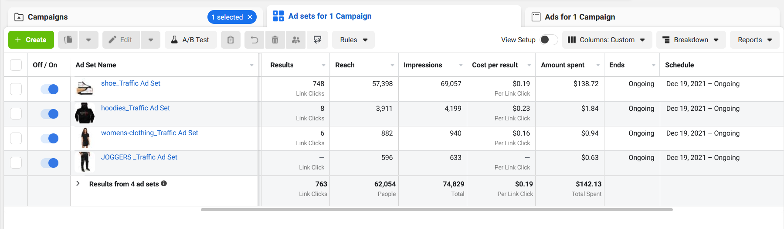This screenshot has width=784, height=229.
Task: Expand the Results from 4 ad sets row
Action: pos(78,183)
